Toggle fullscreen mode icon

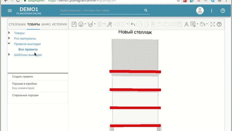[x=213, y=24]
